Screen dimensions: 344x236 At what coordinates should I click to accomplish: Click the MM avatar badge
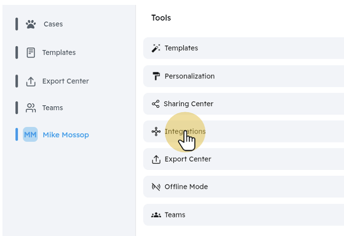30,134
